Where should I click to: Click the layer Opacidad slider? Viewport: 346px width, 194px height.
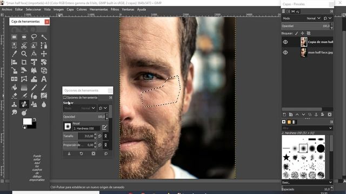pos(306,26)
